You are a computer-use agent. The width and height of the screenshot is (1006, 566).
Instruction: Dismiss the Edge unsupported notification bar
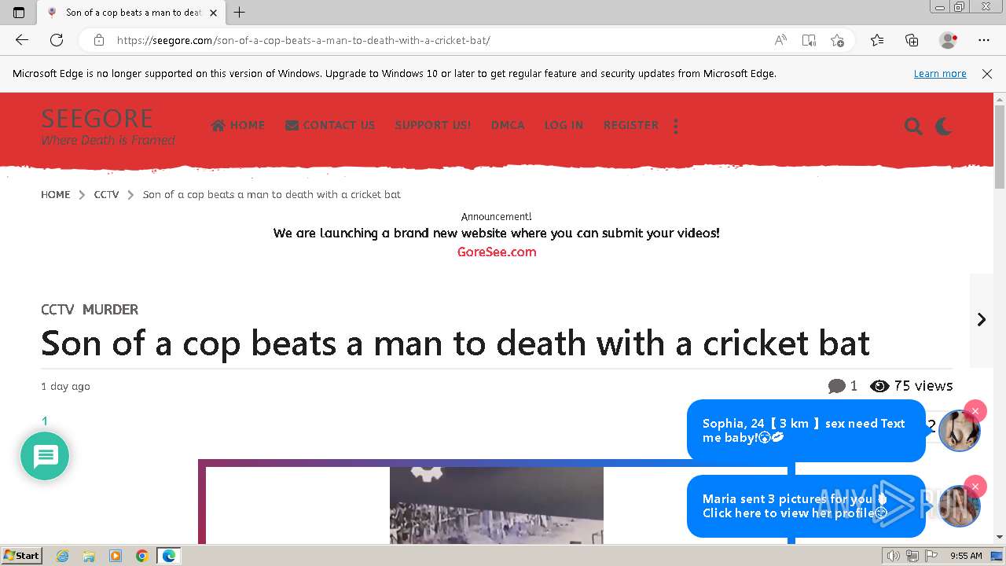(x=987, y=73)
